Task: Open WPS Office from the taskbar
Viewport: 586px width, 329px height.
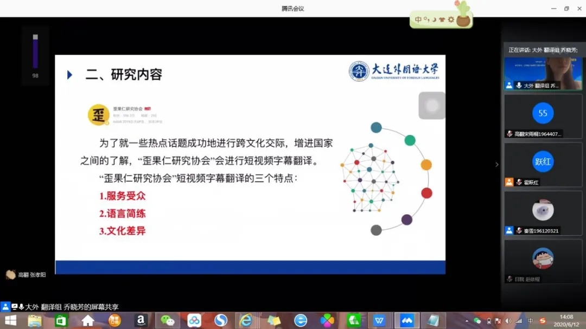Action: [x=379, y=321]
